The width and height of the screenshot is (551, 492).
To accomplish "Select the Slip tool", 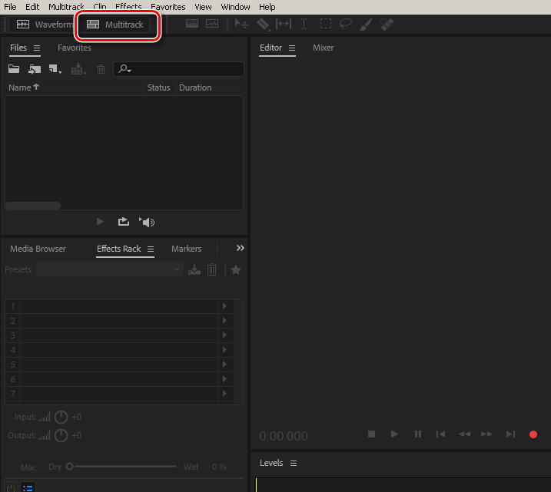I will pyautogui.click(x=284, y=24).
